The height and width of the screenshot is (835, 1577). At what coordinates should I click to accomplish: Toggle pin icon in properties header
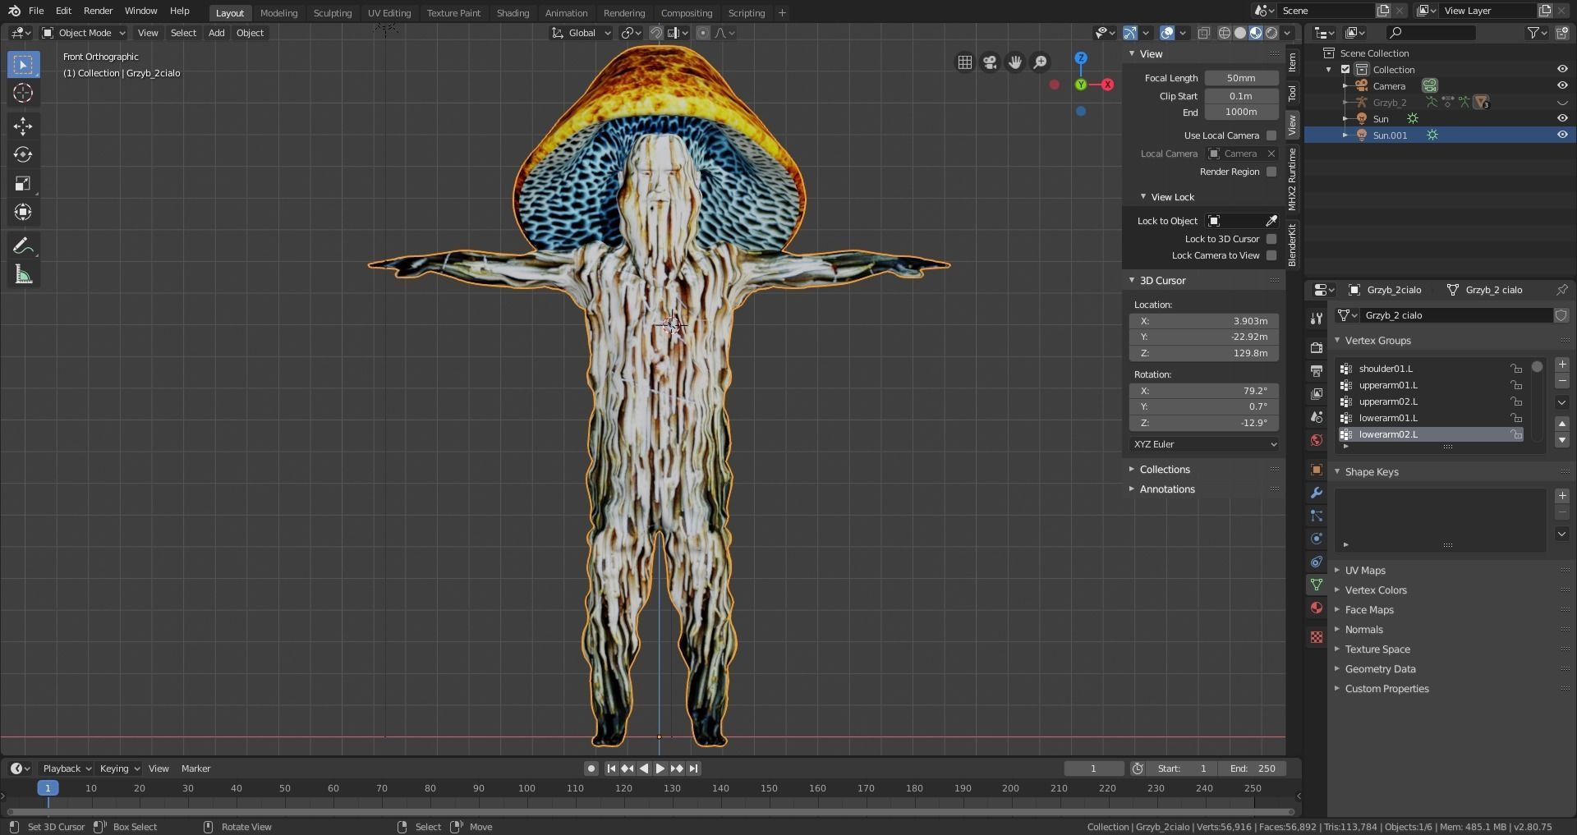click(1561, 290)
